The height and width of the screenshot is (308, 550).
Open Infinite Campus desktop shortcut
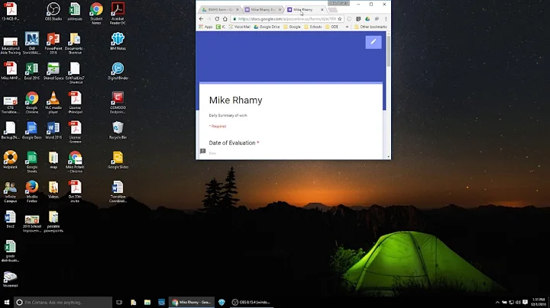11,191
